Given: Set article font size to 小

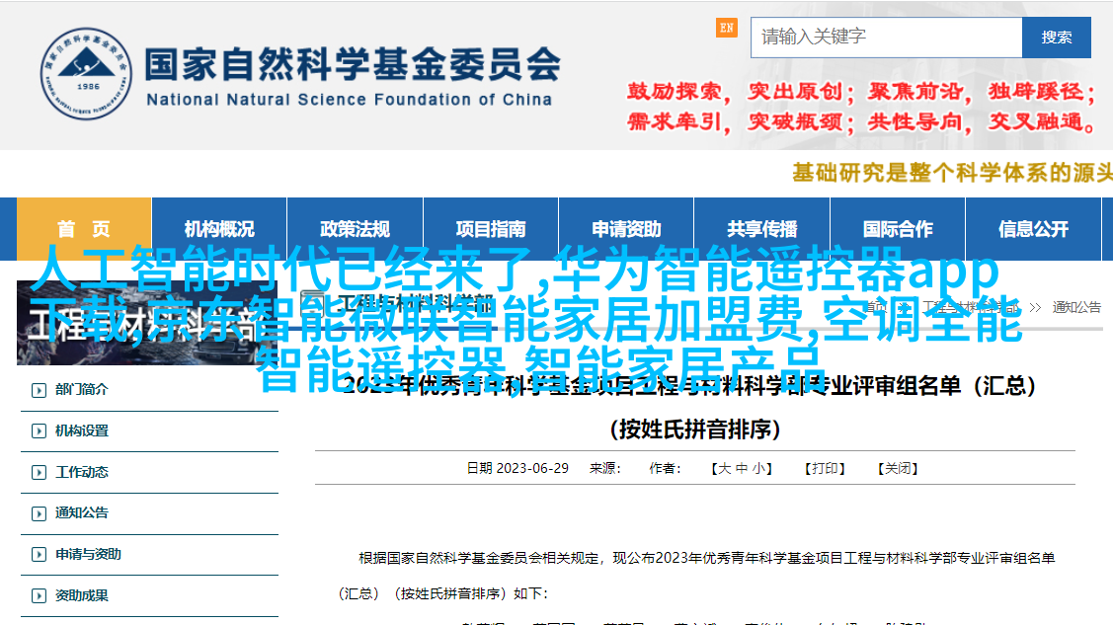Looking at the screenshot, I should (x=758, y=468).
